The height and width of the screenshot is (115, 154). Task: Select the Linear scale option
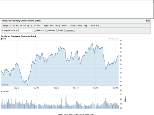coord(79,26)
